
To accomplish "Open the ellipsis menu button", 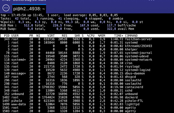I will 6,8.
